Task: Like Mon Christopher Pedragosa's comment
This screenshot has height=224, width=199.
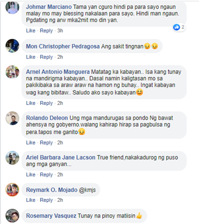Action: (31, 57)
